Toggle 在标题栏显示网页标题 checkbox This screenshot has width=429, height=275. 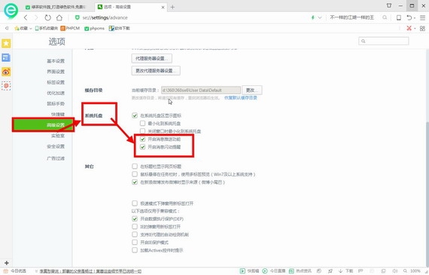coord(135,167)
